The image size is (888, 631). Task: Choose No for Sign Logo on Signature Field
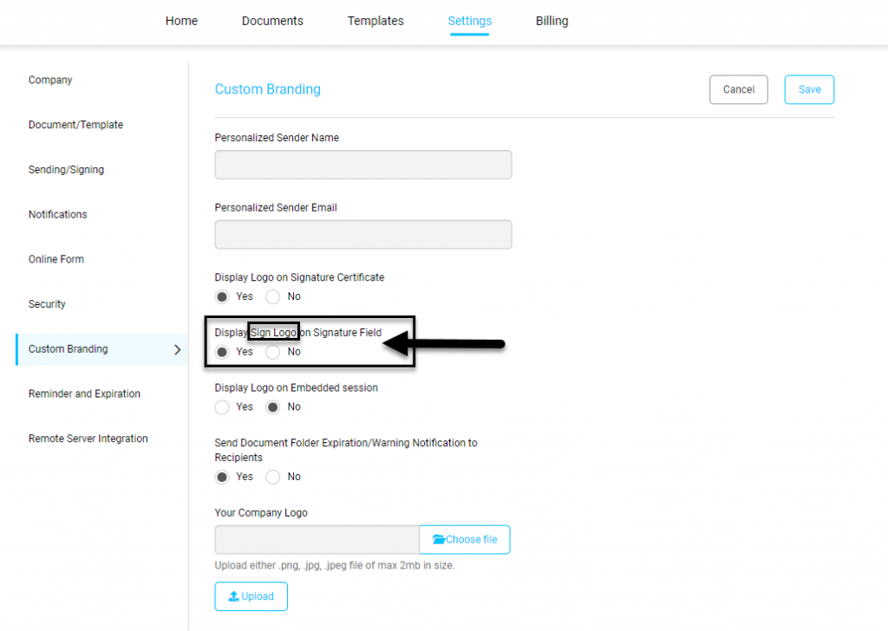tap(273, 352)
